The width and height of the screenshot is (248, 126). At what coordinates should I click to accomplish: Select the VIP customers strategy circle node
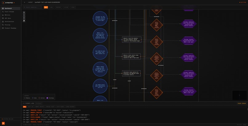pyautogui.click(x=100, y=18)
